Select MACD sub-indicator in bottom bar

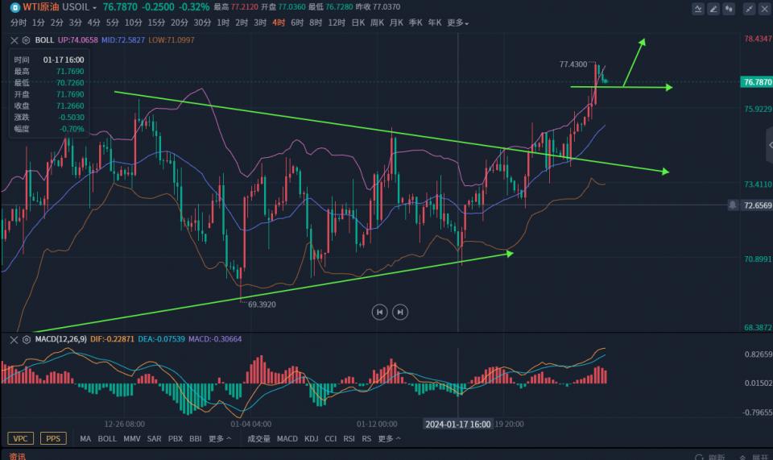coord(287,438)
